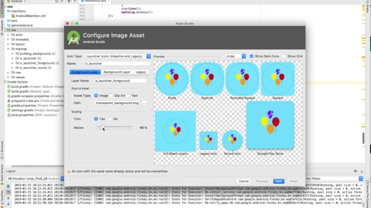
Task: Select the AndroidManifest.xml file icon
Action: point(13,16)
